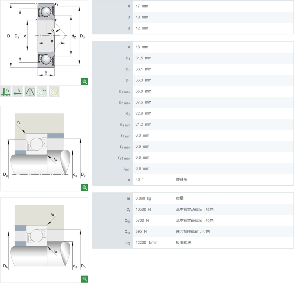The image size is (294, 283).
Task: Click magnifier on the bottom ra1 mounting diagram
Action: tap(84, 279)
